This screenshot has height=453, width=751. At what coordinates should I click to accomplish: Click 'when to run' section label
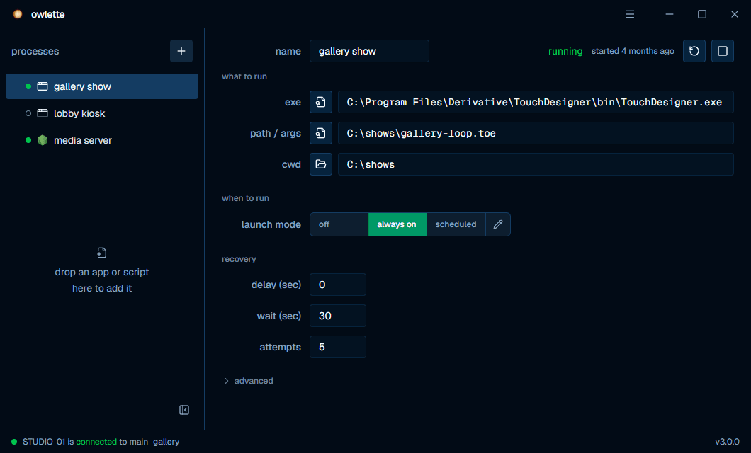(x=245, y=198)
